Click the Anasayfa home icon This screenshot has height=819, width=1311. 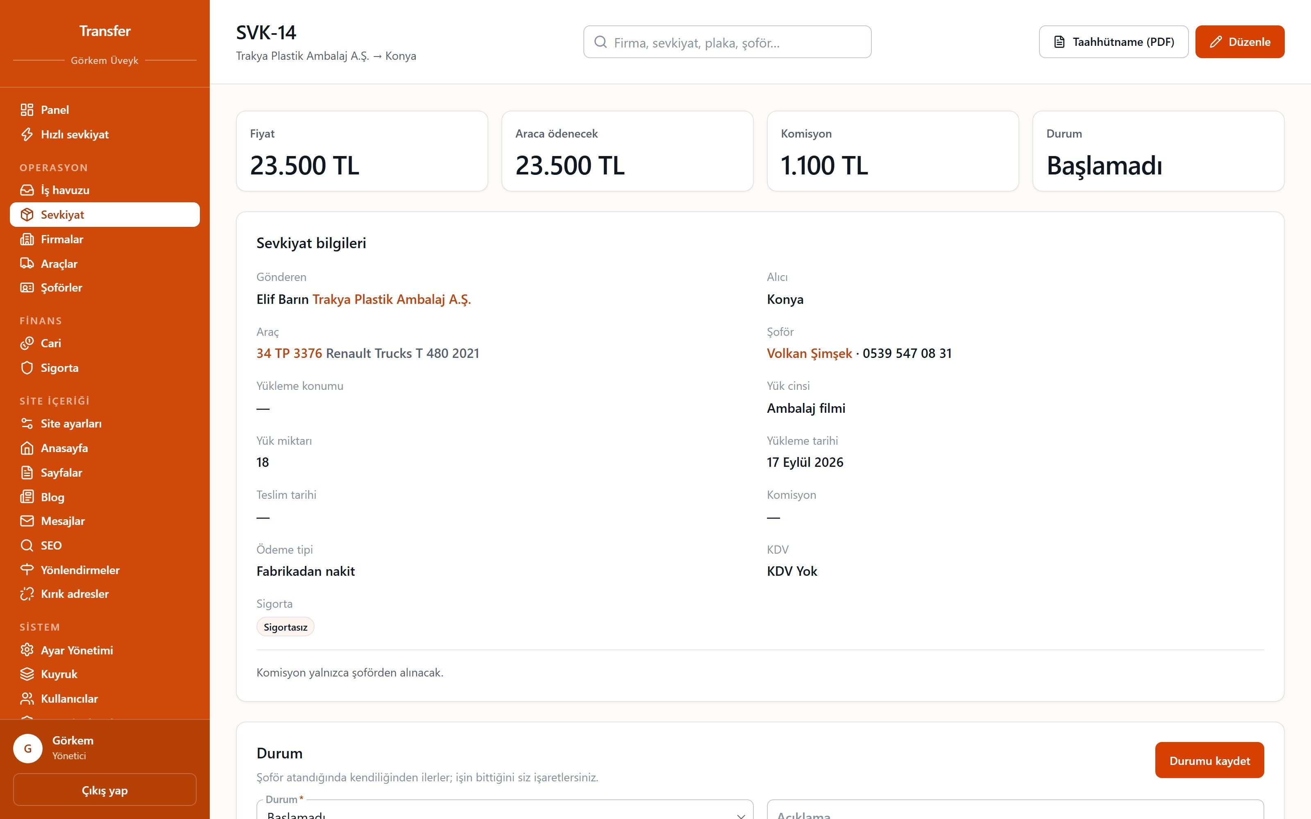pyautogui.click(x=27, y=448)
